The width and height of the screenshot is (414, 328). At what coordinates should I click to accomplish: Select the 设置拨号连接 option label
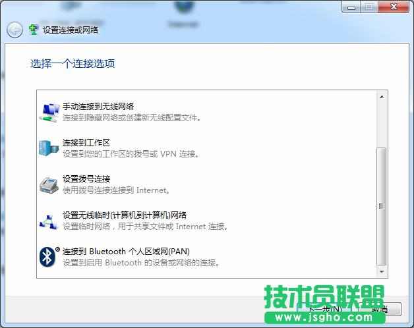[86, 179]
